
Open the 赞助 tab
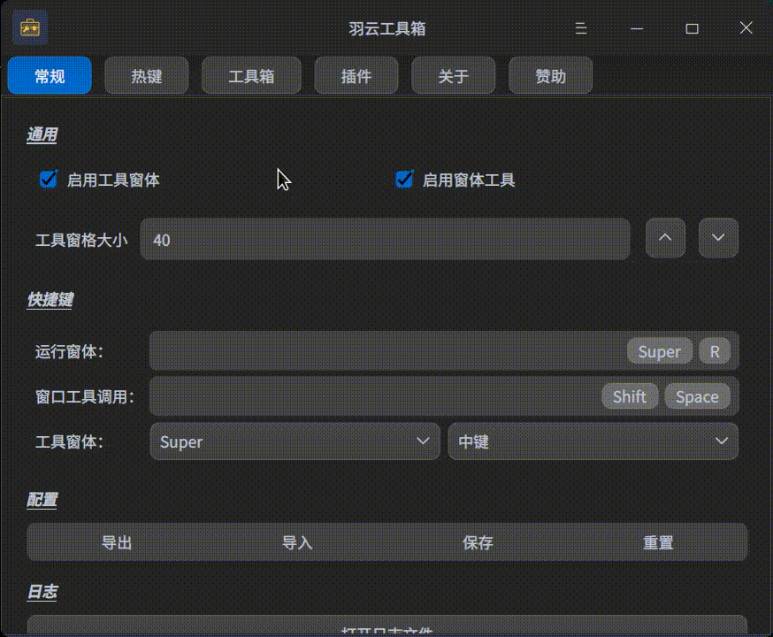pyautogui.click(x=550, y=75)
